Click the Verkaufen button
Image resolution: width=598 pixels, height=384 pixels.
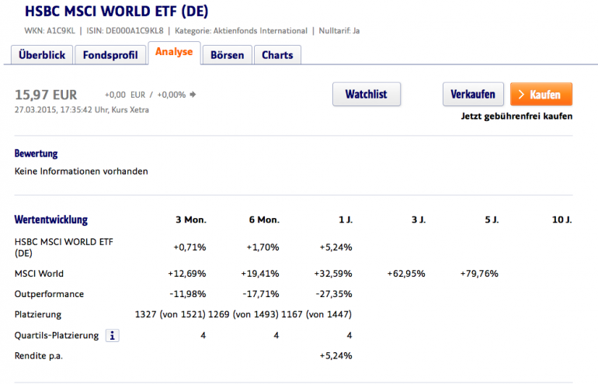click(x=473, y=94)
